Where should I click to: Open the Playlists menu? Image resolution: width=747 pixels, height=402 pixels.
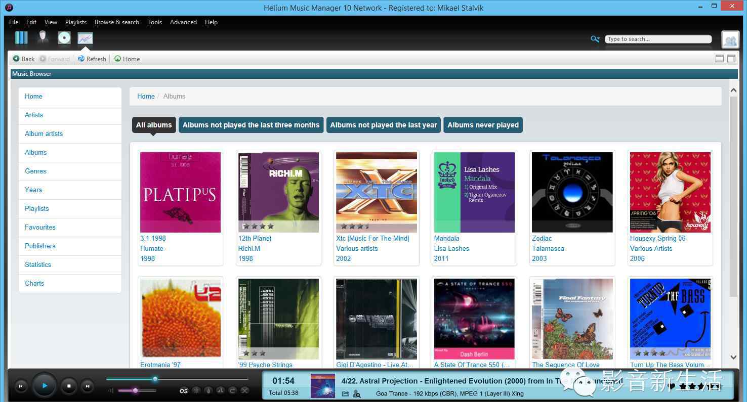click(x=76, y=22)
